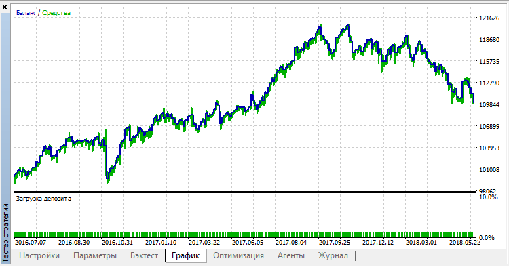
Task: Click the Баланс legend label
Action: pos(26,13)
